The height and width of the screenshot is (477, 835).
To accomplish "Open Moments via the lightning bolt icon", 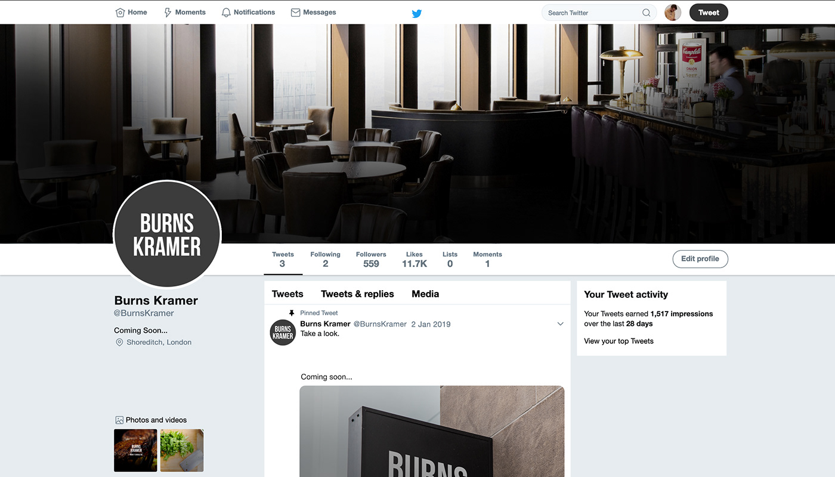I will (x=168, y=13).
